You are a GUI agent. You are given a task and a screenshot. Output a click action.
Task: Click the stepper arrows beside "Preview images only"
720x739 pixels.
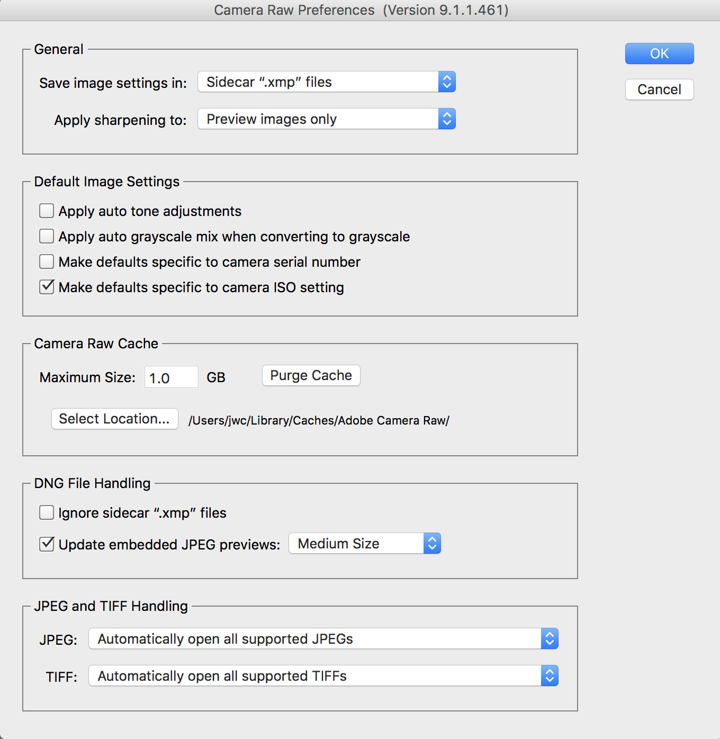(x=447, y=119)
